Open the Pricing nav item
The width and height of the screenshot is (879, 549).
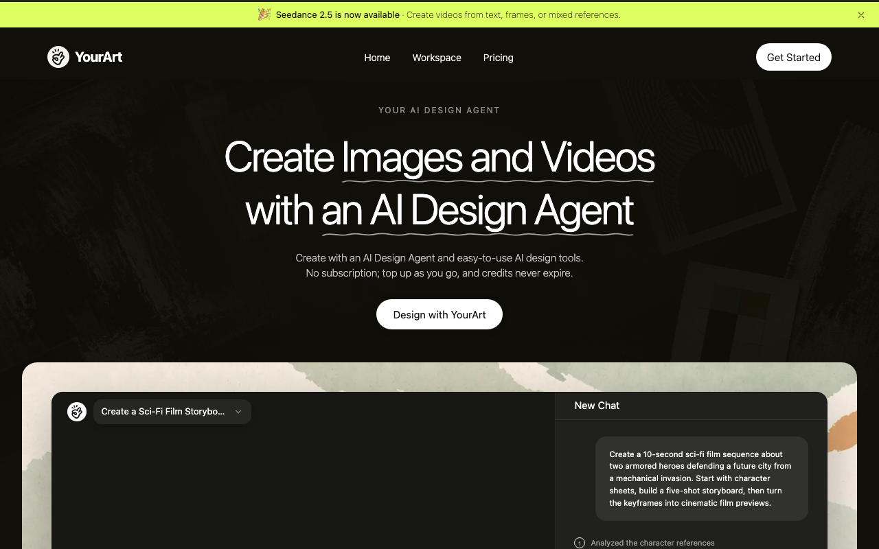(x=499, y=58)
